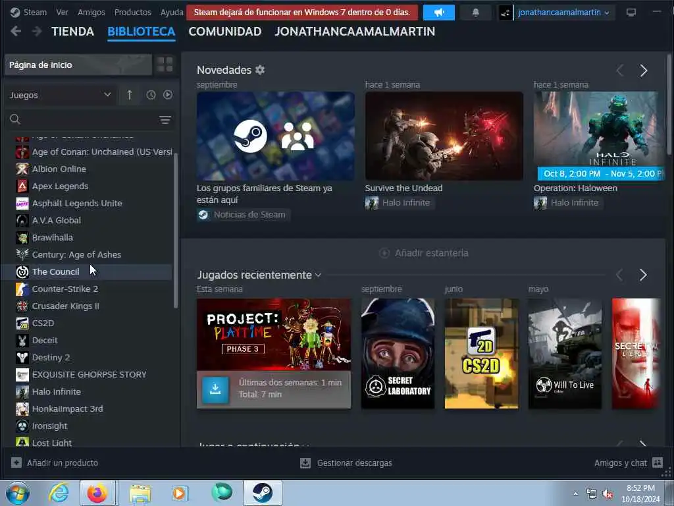Open the Amigos menu
This screenshot has width=674, height=506.
click(x=91, y=12)
